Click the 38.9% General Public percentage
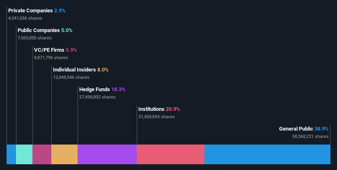Image resolution: width=337 pixels, height=170 pixels. [x=321, y=129]
